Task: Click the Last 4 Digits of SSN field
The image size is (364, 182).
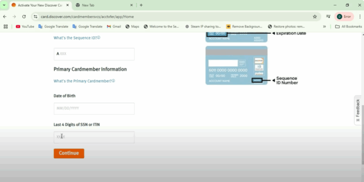Action: click(94, 137)
